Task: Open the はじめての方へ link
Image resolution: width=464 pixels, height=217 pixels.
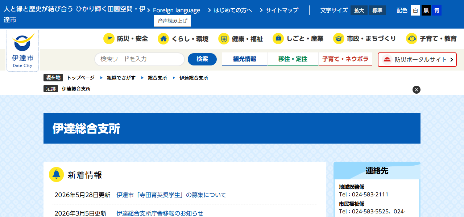Action: 233,10
